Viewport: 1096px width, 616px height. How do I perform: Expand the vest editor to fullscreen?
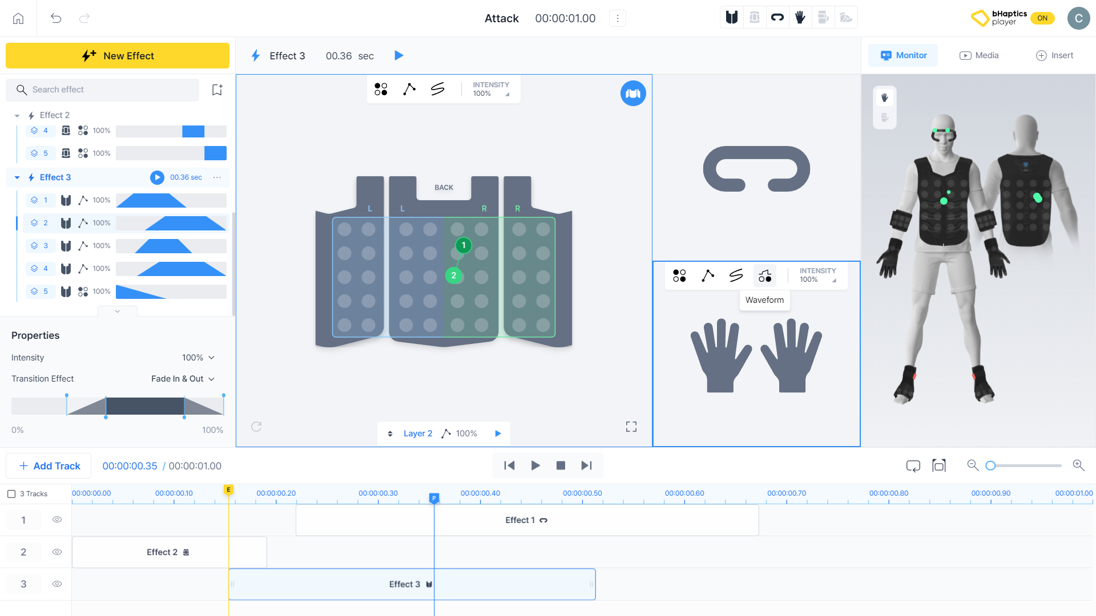coord(631,427)
